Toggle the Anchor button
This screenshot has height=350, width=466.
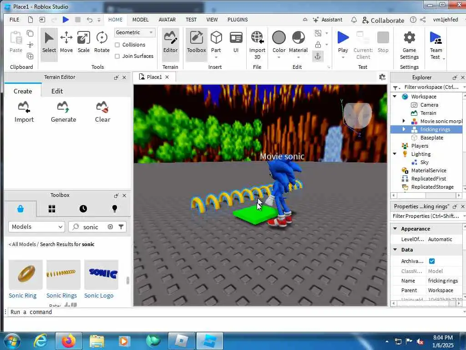click(x=318, y=56)
